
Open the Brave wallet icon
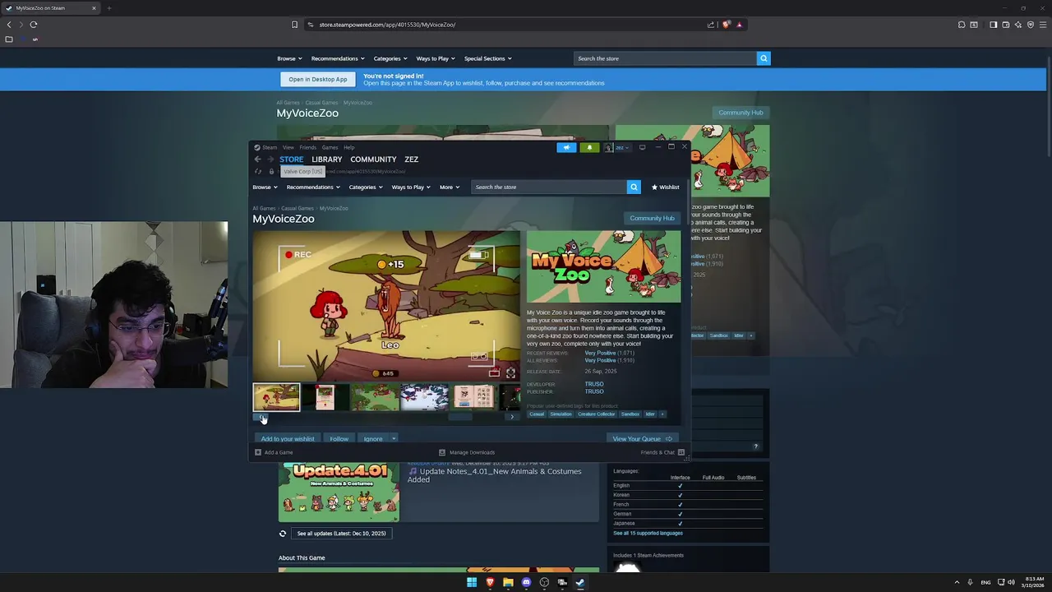[x=1005, y=25]
